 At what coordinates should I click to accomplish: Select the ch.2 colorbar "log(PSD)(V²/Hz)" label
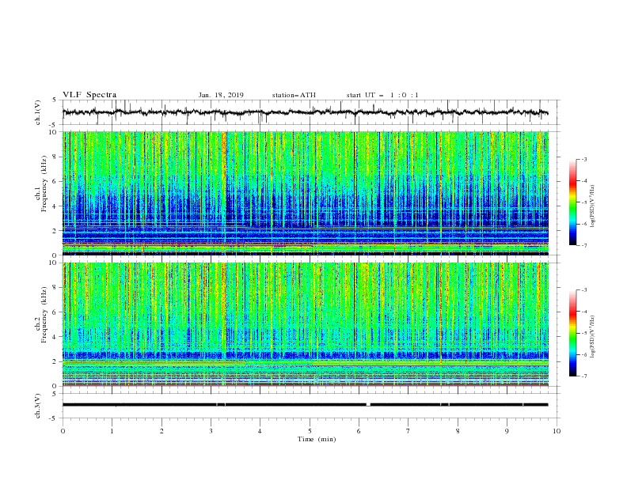(x=593, y=337)
